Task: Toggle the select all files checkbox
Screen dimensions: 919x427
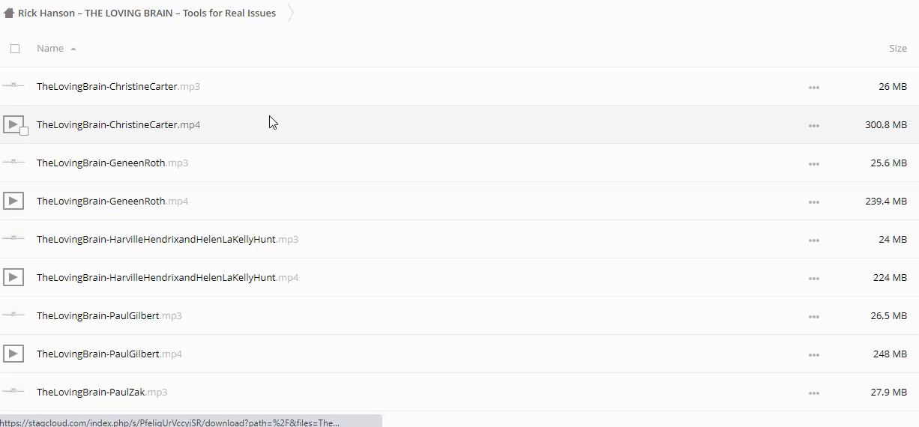Action: [15, 49]
